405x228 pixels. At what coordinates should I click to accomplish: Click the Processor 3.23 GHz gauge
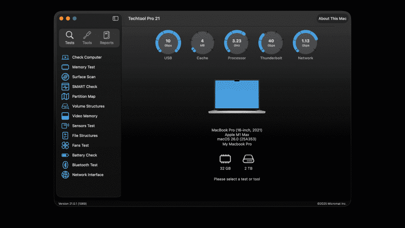pos(236,43)
